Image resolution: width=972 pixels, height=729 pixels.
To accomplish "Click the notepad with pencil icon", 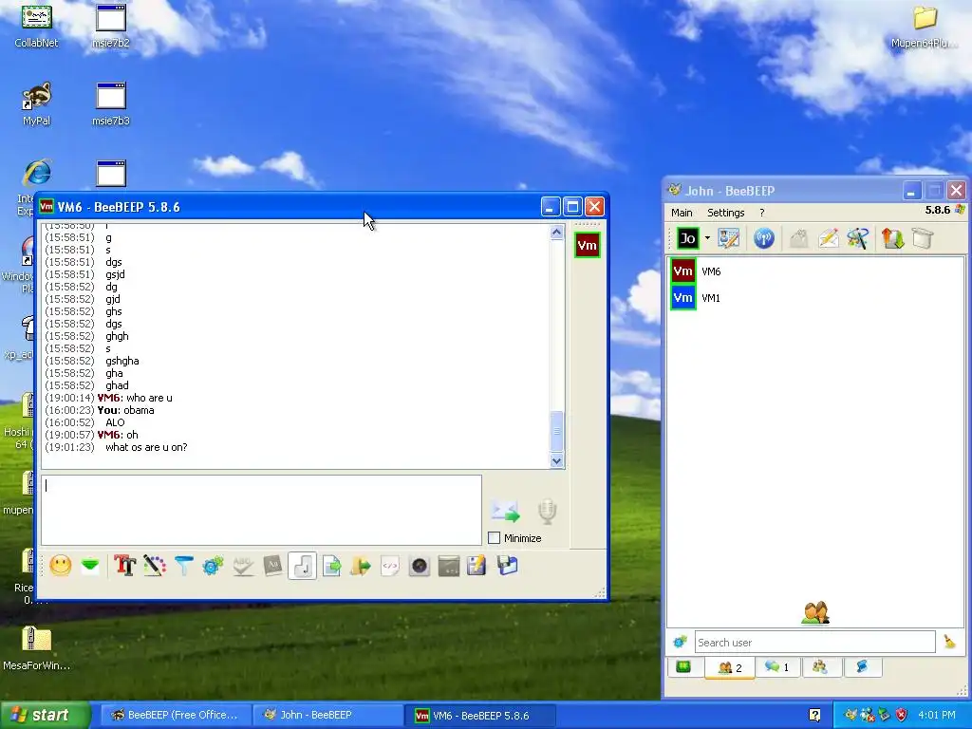I will point(477,566).
